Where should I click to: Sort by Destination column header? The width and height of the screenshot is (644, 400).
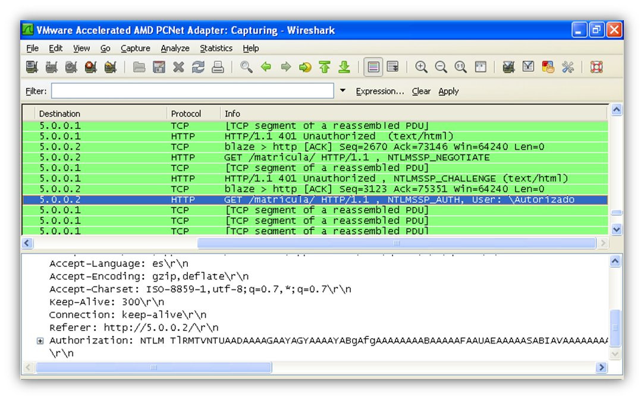[x=100, y=114]
